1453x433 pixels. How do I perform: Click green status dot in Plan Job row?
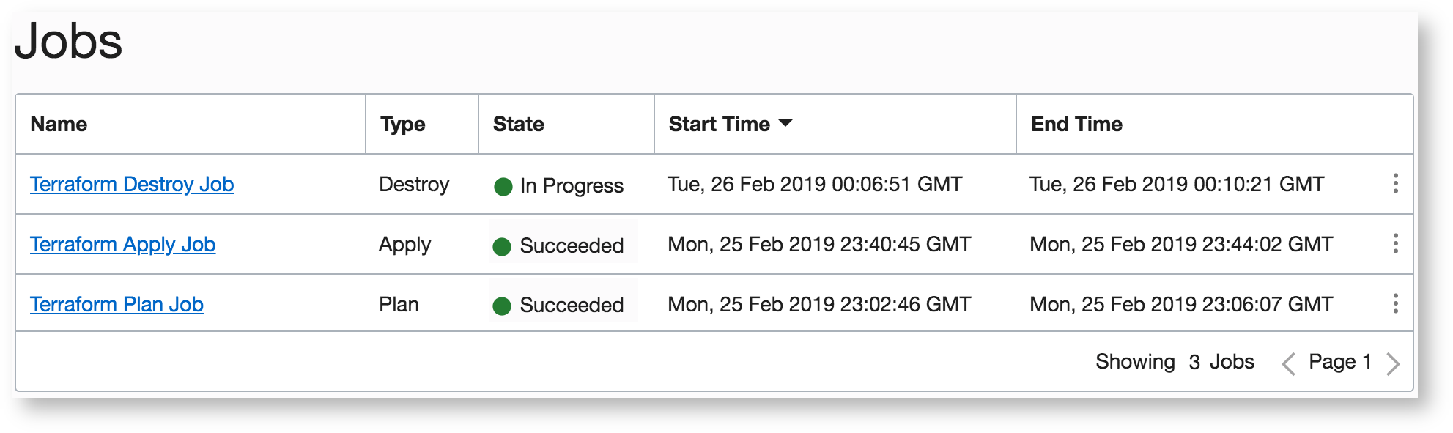pos(502,306)
